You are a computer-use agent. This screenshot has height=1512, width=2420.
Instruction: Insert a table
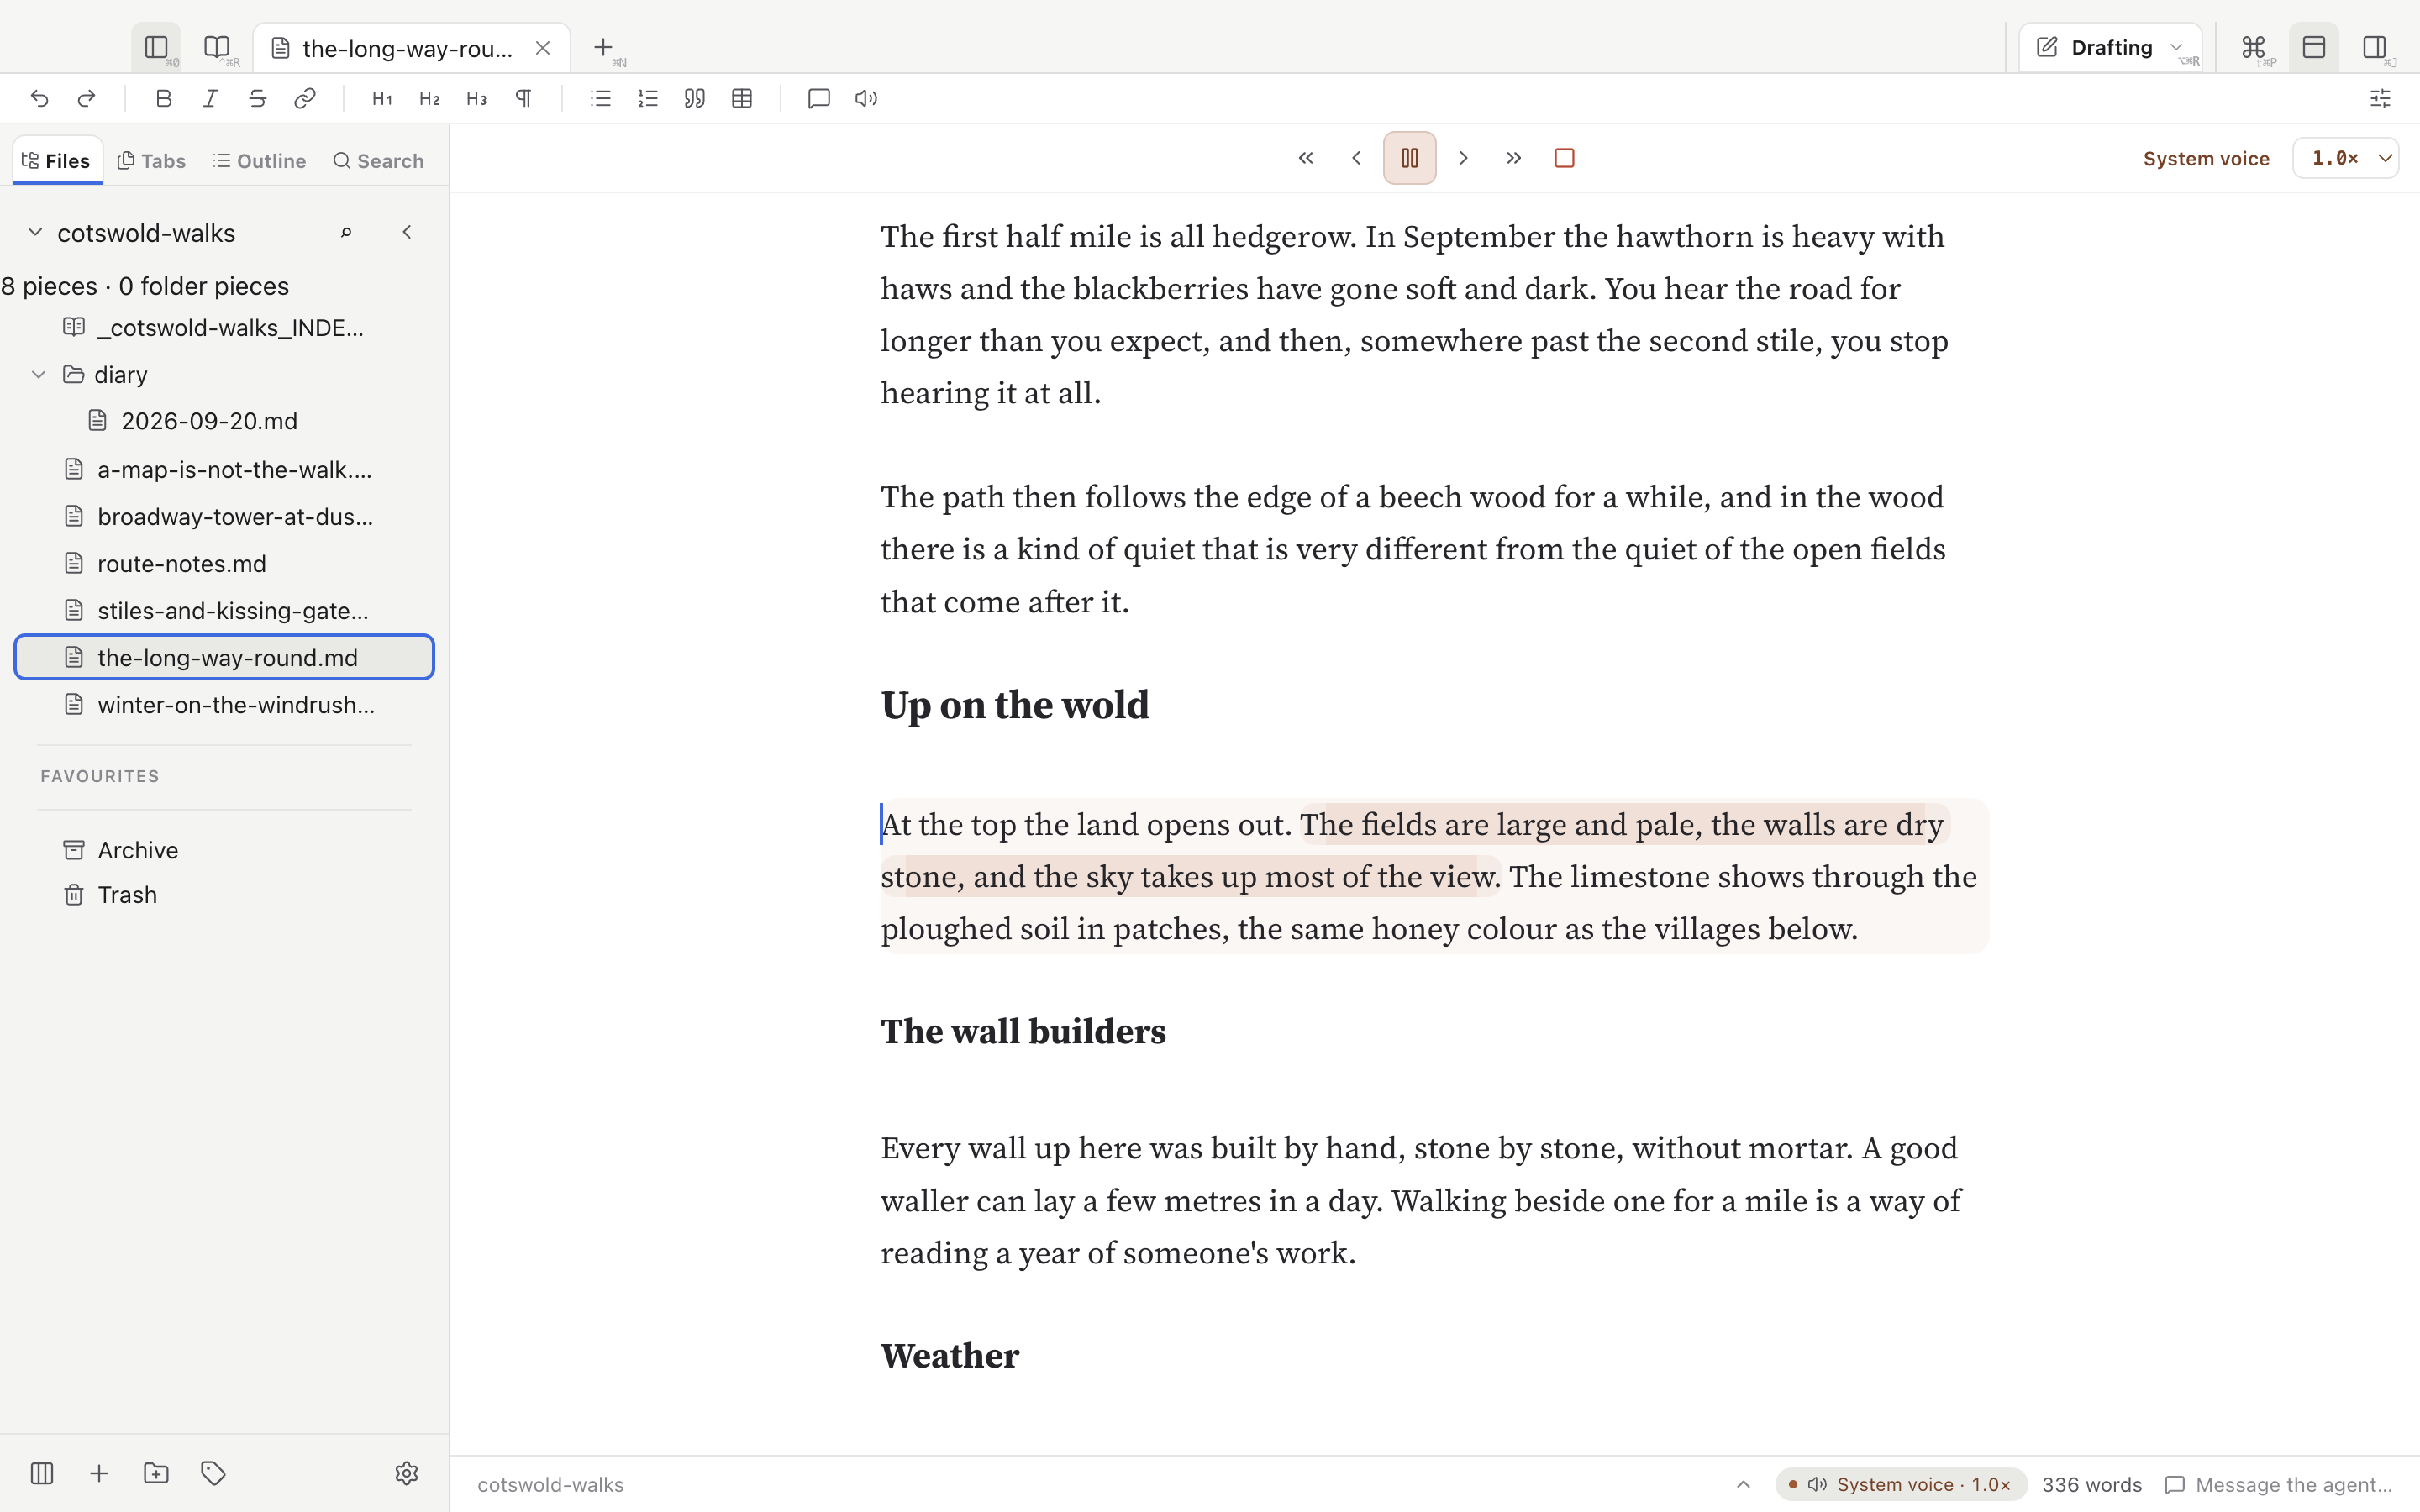coord(742,98)
